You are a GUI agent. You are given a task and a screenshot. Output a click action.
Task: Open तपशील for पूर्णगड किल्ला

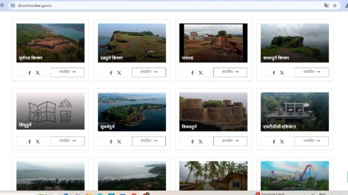[x=67, y=72]
